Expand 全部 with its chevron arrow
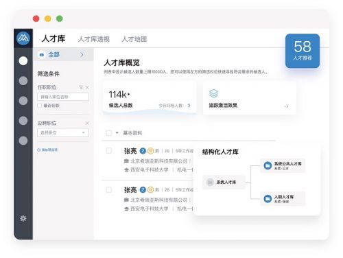 tap(82, 55)
